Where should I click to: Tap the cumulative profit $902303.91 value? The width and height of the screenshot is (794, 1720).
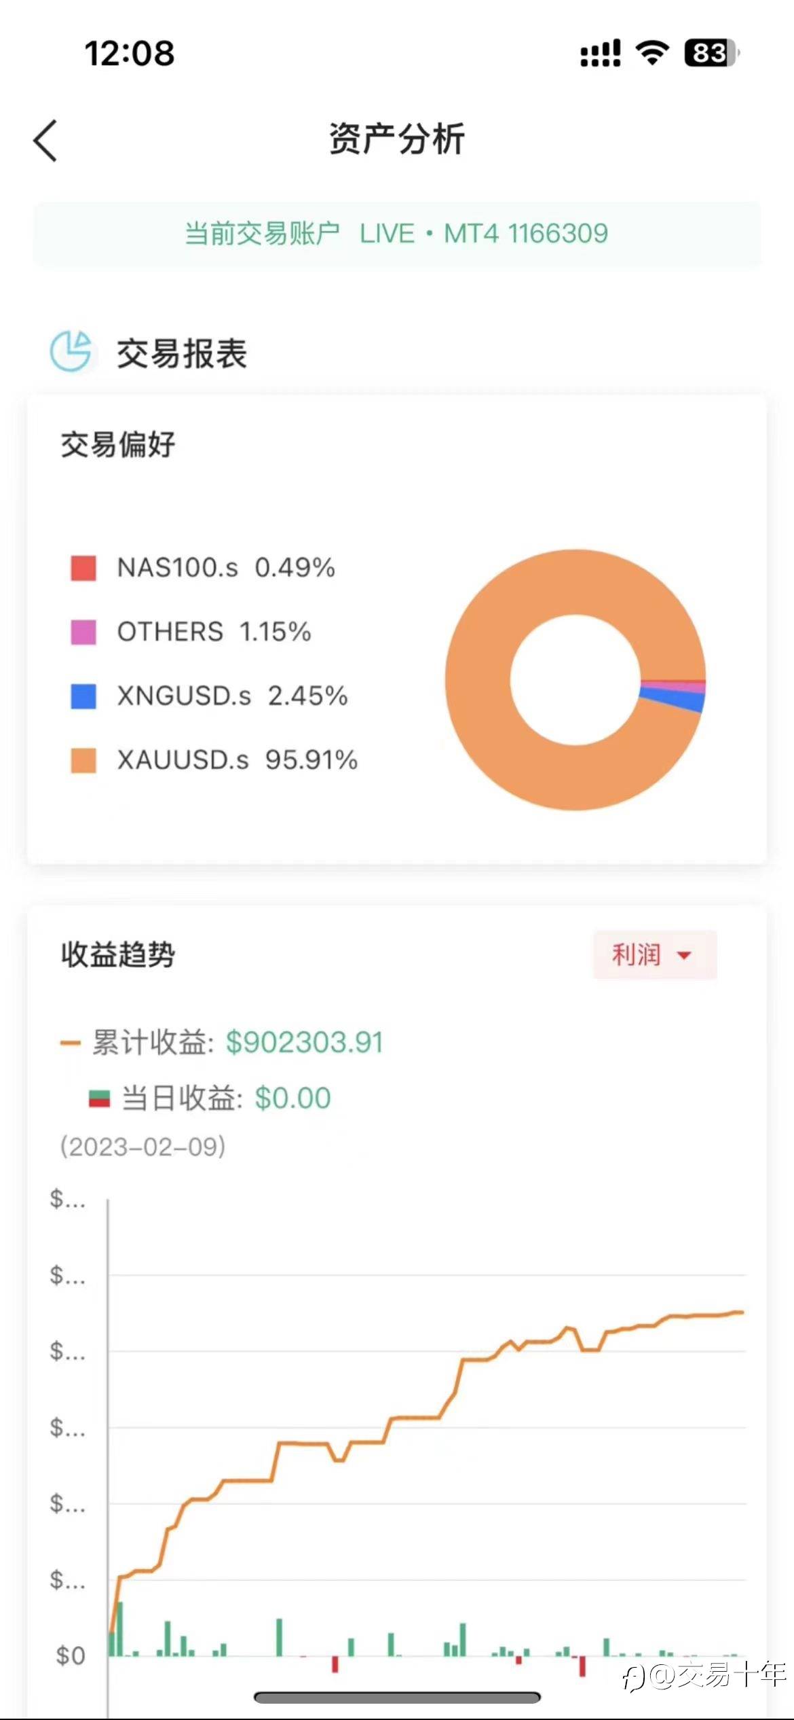(x=305, y=1043)
